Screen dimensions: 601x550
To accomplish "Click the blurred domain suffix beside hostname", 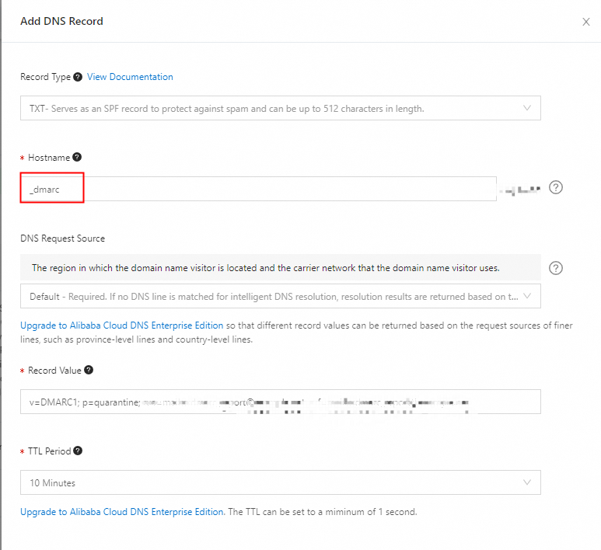I will pyautogui.click(x=519, y=190).
